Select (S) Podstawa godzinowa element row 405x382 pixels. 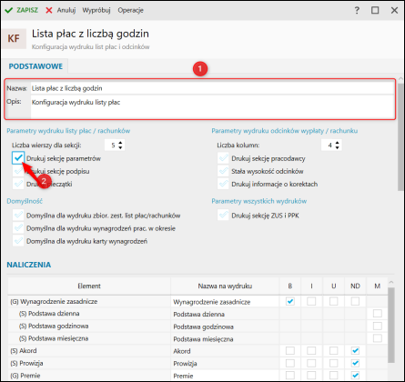click(89, 327)
